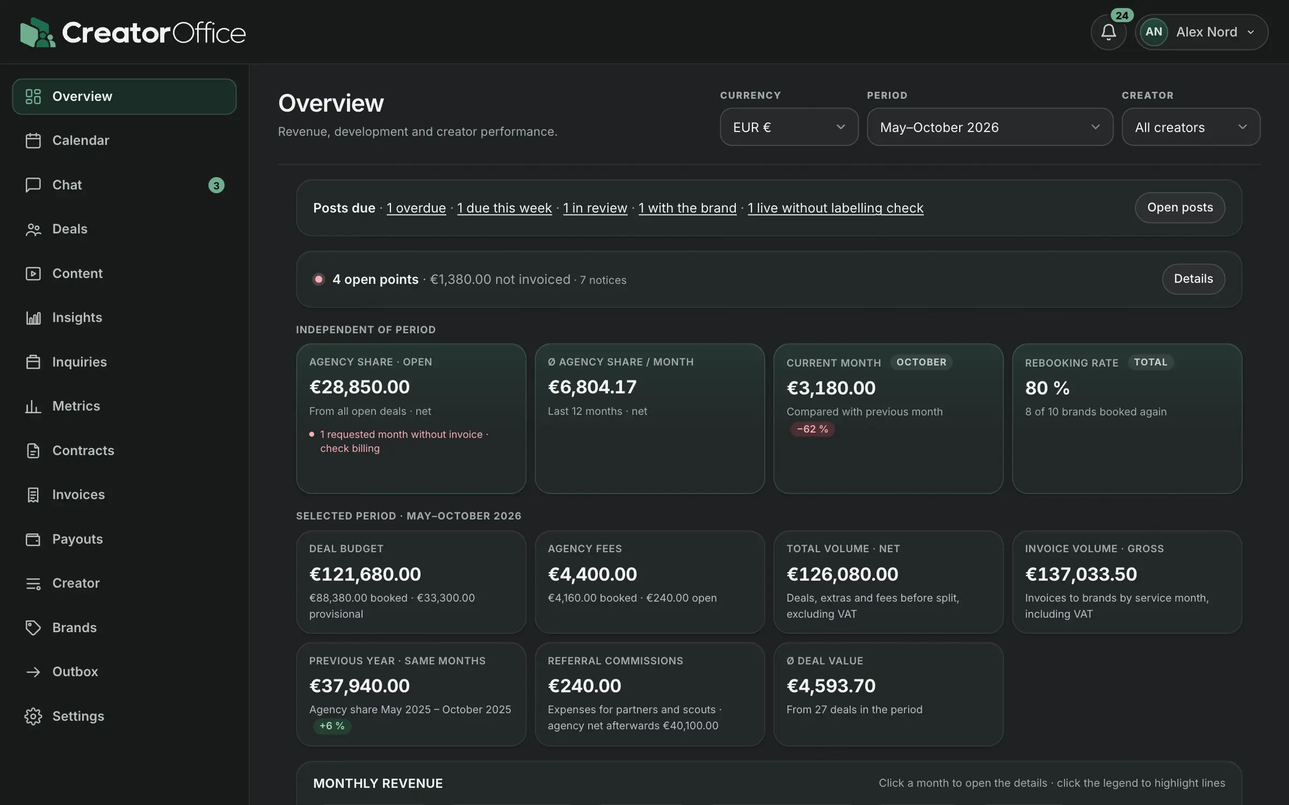Click the Settings gear icon
This screenshot has width=1289, height=805.
pos(33,716)
